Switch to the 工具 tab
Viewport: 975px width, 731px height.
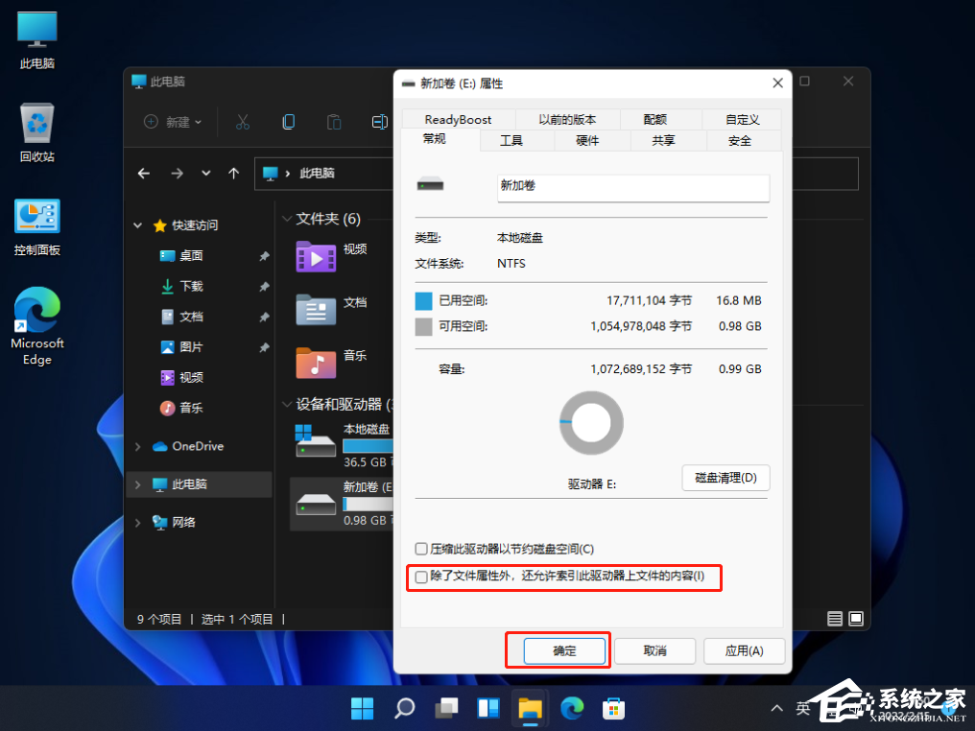511,140
